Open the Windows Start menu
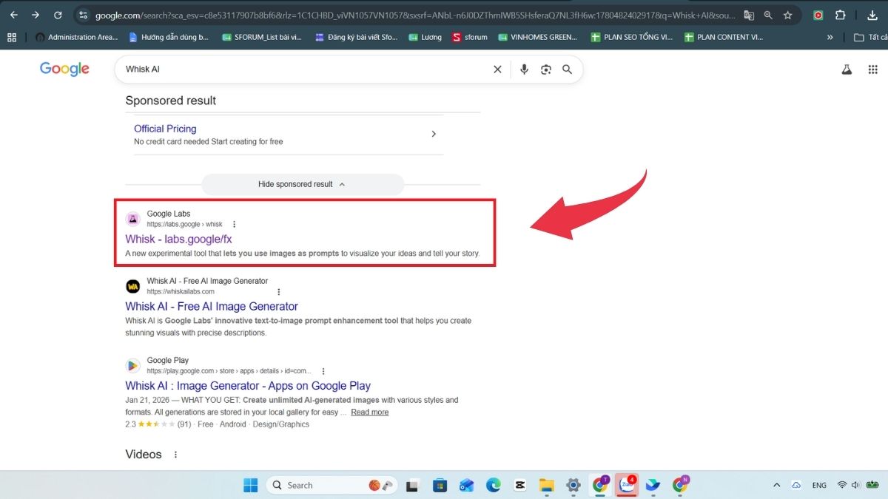This screenshot has height=499, width=888. (251, 485)
